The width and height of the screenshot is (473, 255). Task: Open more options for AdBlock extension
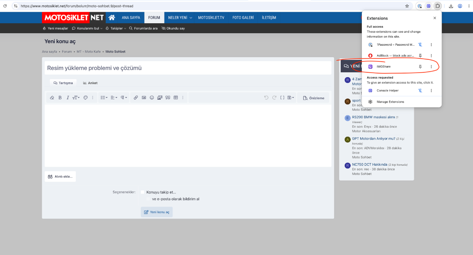click(x=431, y=56)
